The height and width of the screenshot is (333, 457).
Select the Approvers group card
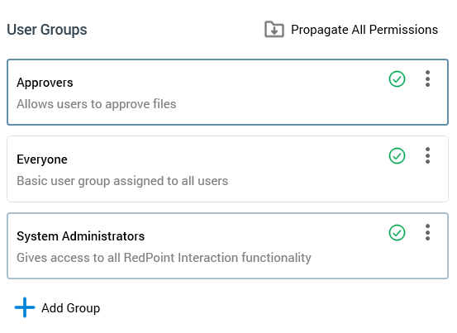227,93
